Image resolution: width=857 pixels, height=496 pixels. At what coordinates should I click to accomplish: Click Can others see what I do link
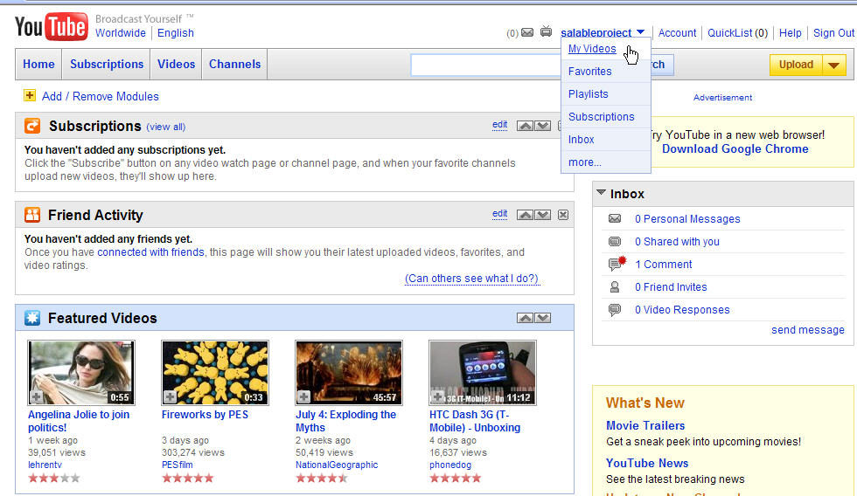[471, 279]
